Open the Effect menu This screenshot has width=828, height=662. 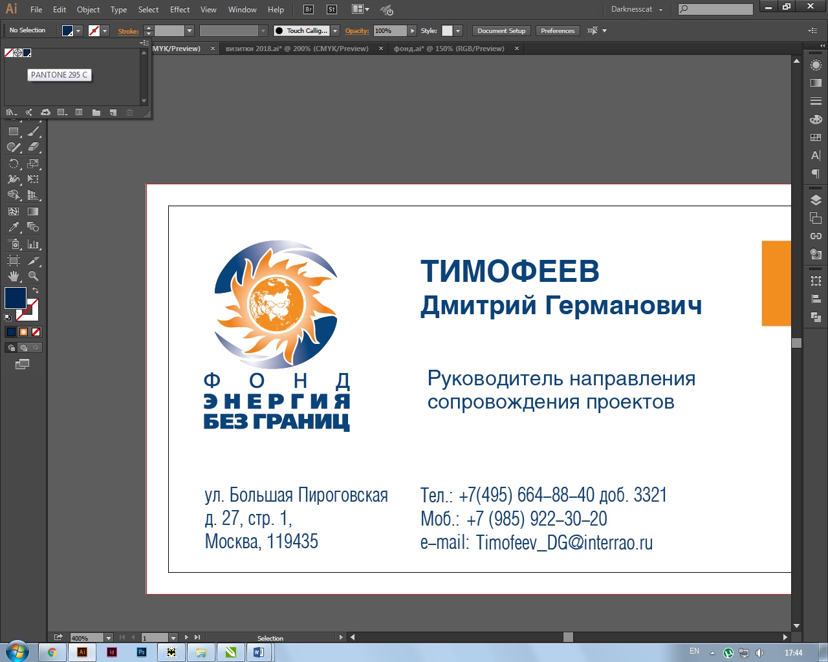pos(180,10)
